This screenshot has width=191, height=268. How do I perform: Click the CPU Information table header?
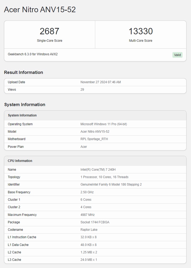pyautogui.click(x=20, y=161)
